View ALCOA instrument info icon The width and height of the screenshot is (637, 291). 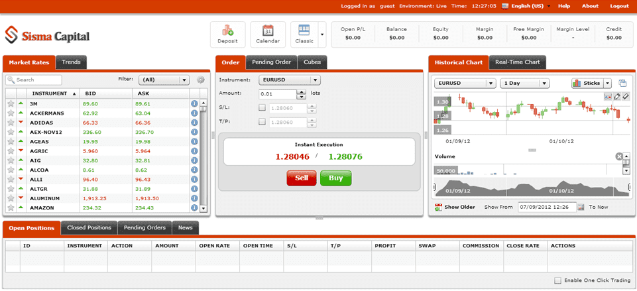tap(194, 170)
